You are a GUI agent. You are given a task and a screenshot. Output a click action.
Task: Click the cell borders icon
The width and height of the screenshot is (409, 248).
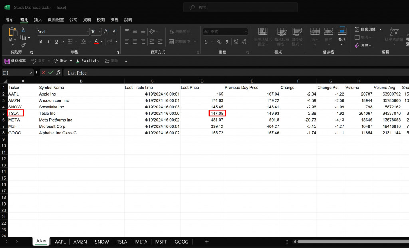tap(70, 42)
